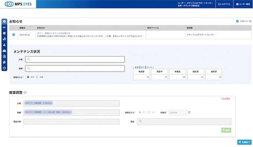
Task: Switch to the 当月 tab
Action: (137, 67)
